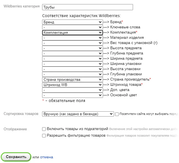The height and width of the screenshot is (163, 179).
Task: Open the Вес товара с упаковкой dropdown
Action: pos(72,43)
